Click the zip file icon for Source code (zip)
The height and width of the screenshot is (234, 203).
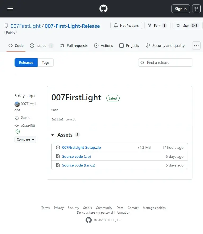[x=58, y=156]
